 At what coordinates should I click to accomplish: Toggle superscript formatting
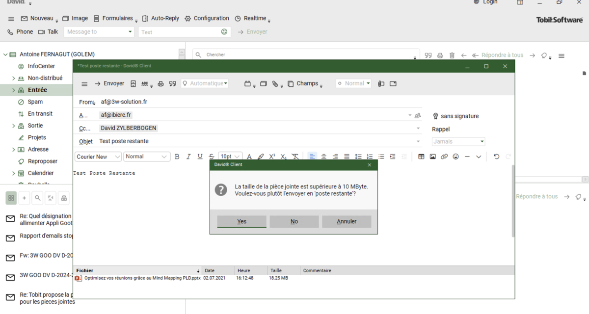point(272,157)
